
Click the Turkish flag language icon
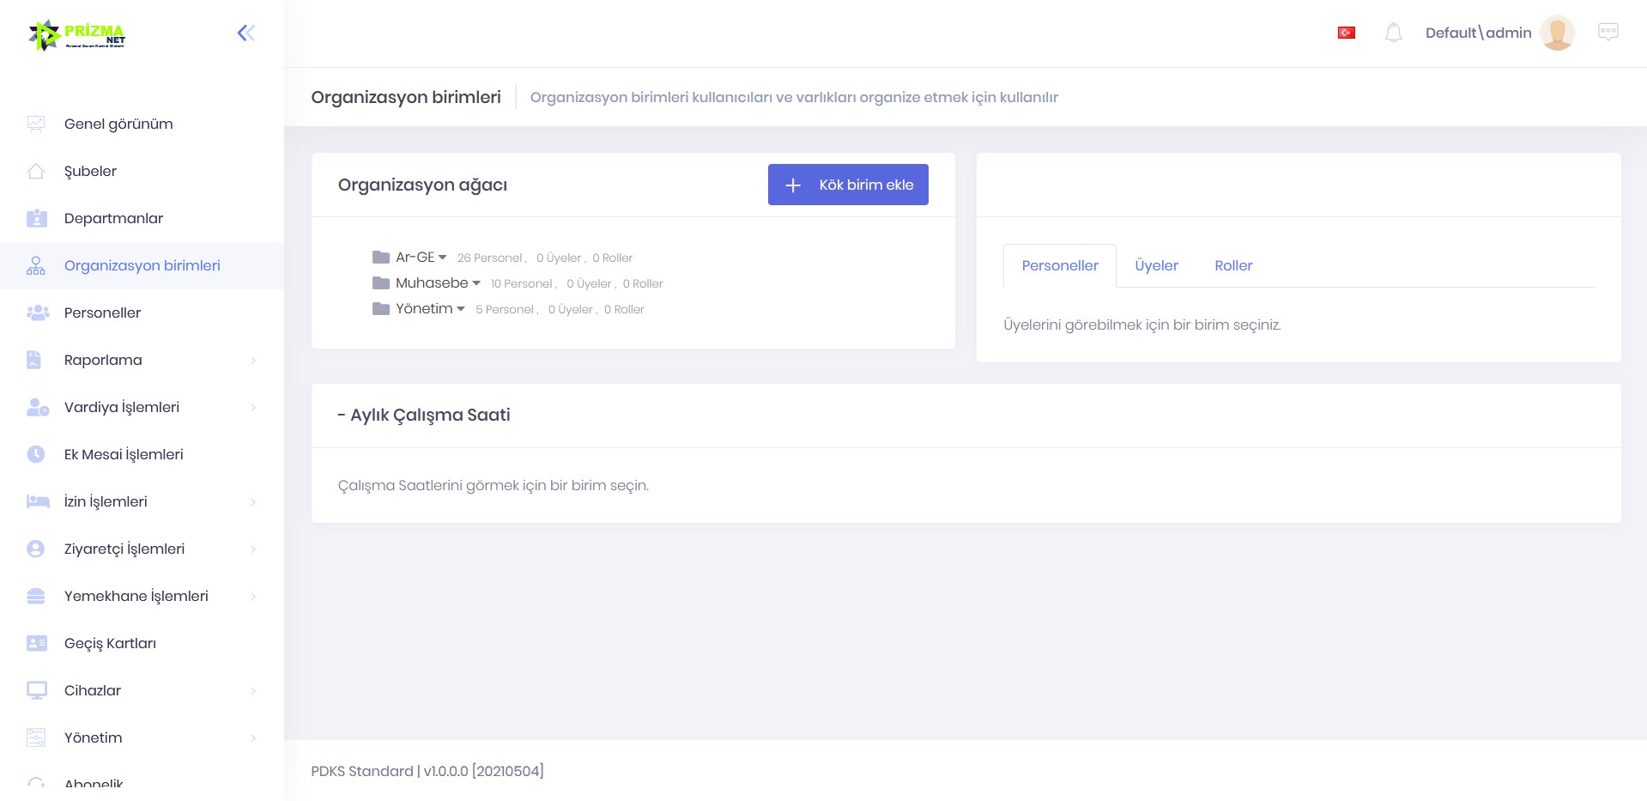click(1346, 33)
